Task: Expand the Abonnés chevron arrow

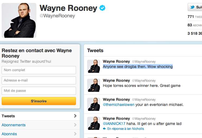Action: click(75, 134)
